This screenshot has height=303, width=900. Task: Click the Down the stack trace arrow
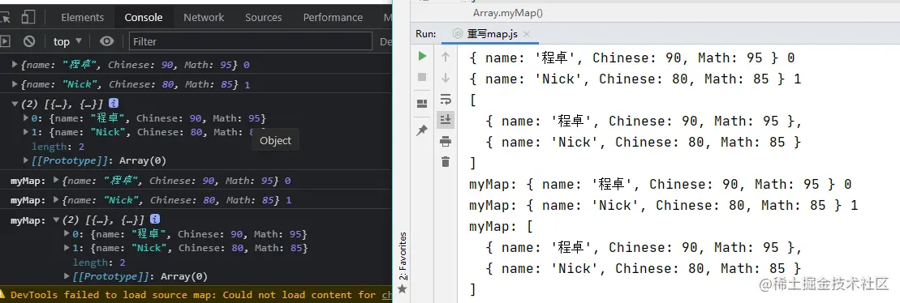pos(446,77)
